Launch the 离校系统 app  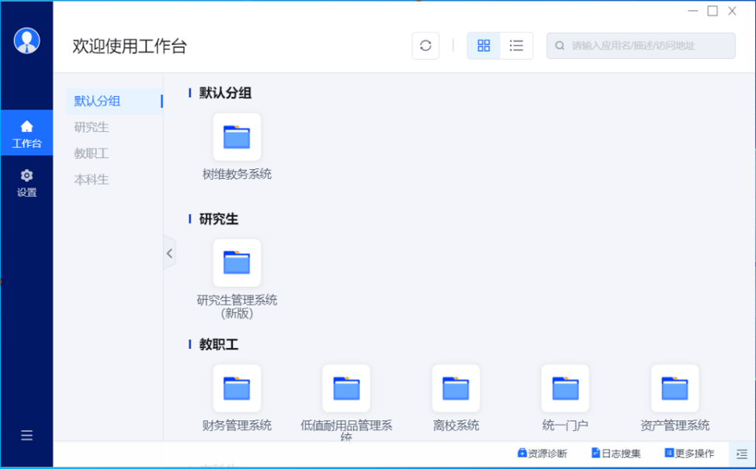pyautogui.click(x=456, y=388)
